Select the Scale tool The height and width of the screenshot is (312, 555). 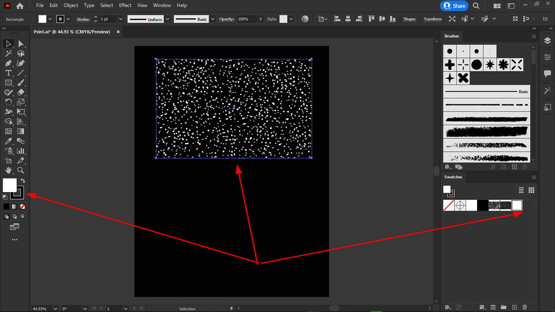(x=21, y=102)
